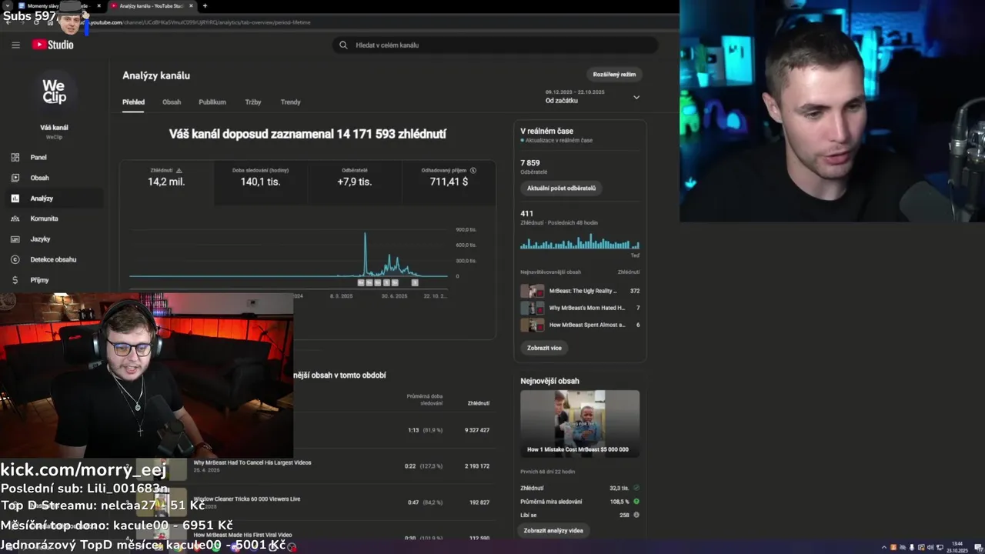Click last video marker under the chart

click(415, 282)
